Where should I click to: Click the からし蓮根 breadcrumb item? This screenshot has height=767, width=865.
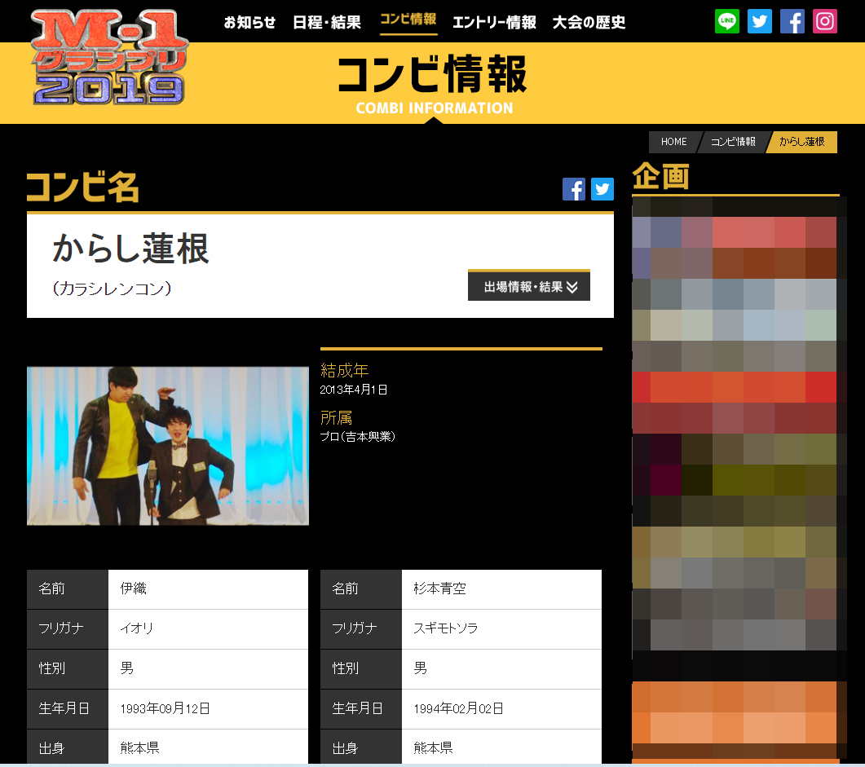(x=802, y=142)
